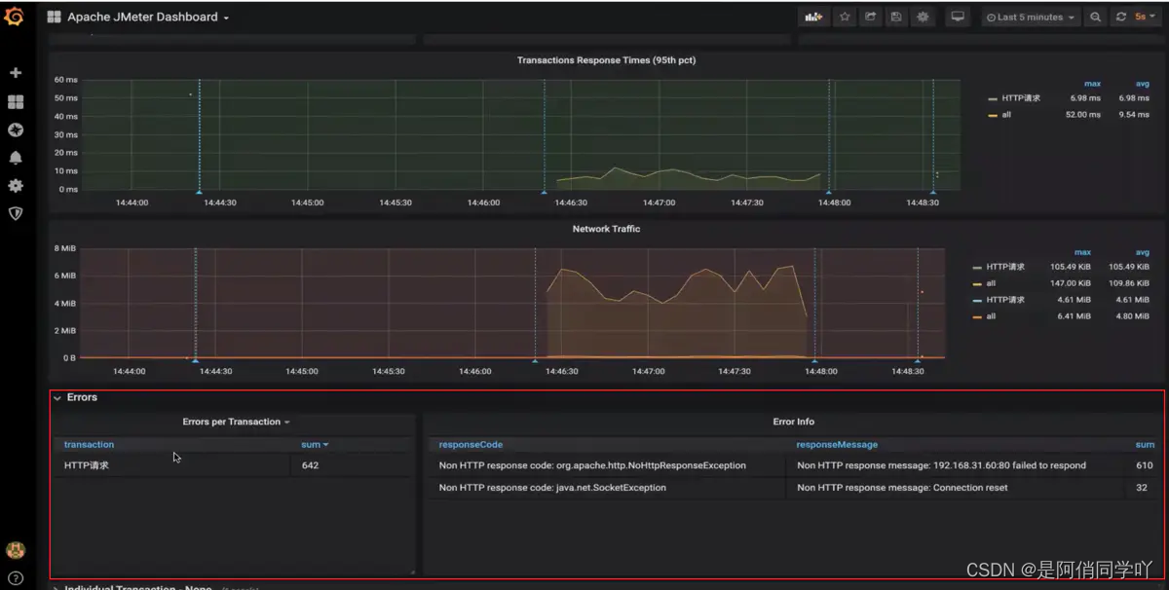1169x590 pixels.
Task: Open the Help question mark icon
Action: pos(16,578)
